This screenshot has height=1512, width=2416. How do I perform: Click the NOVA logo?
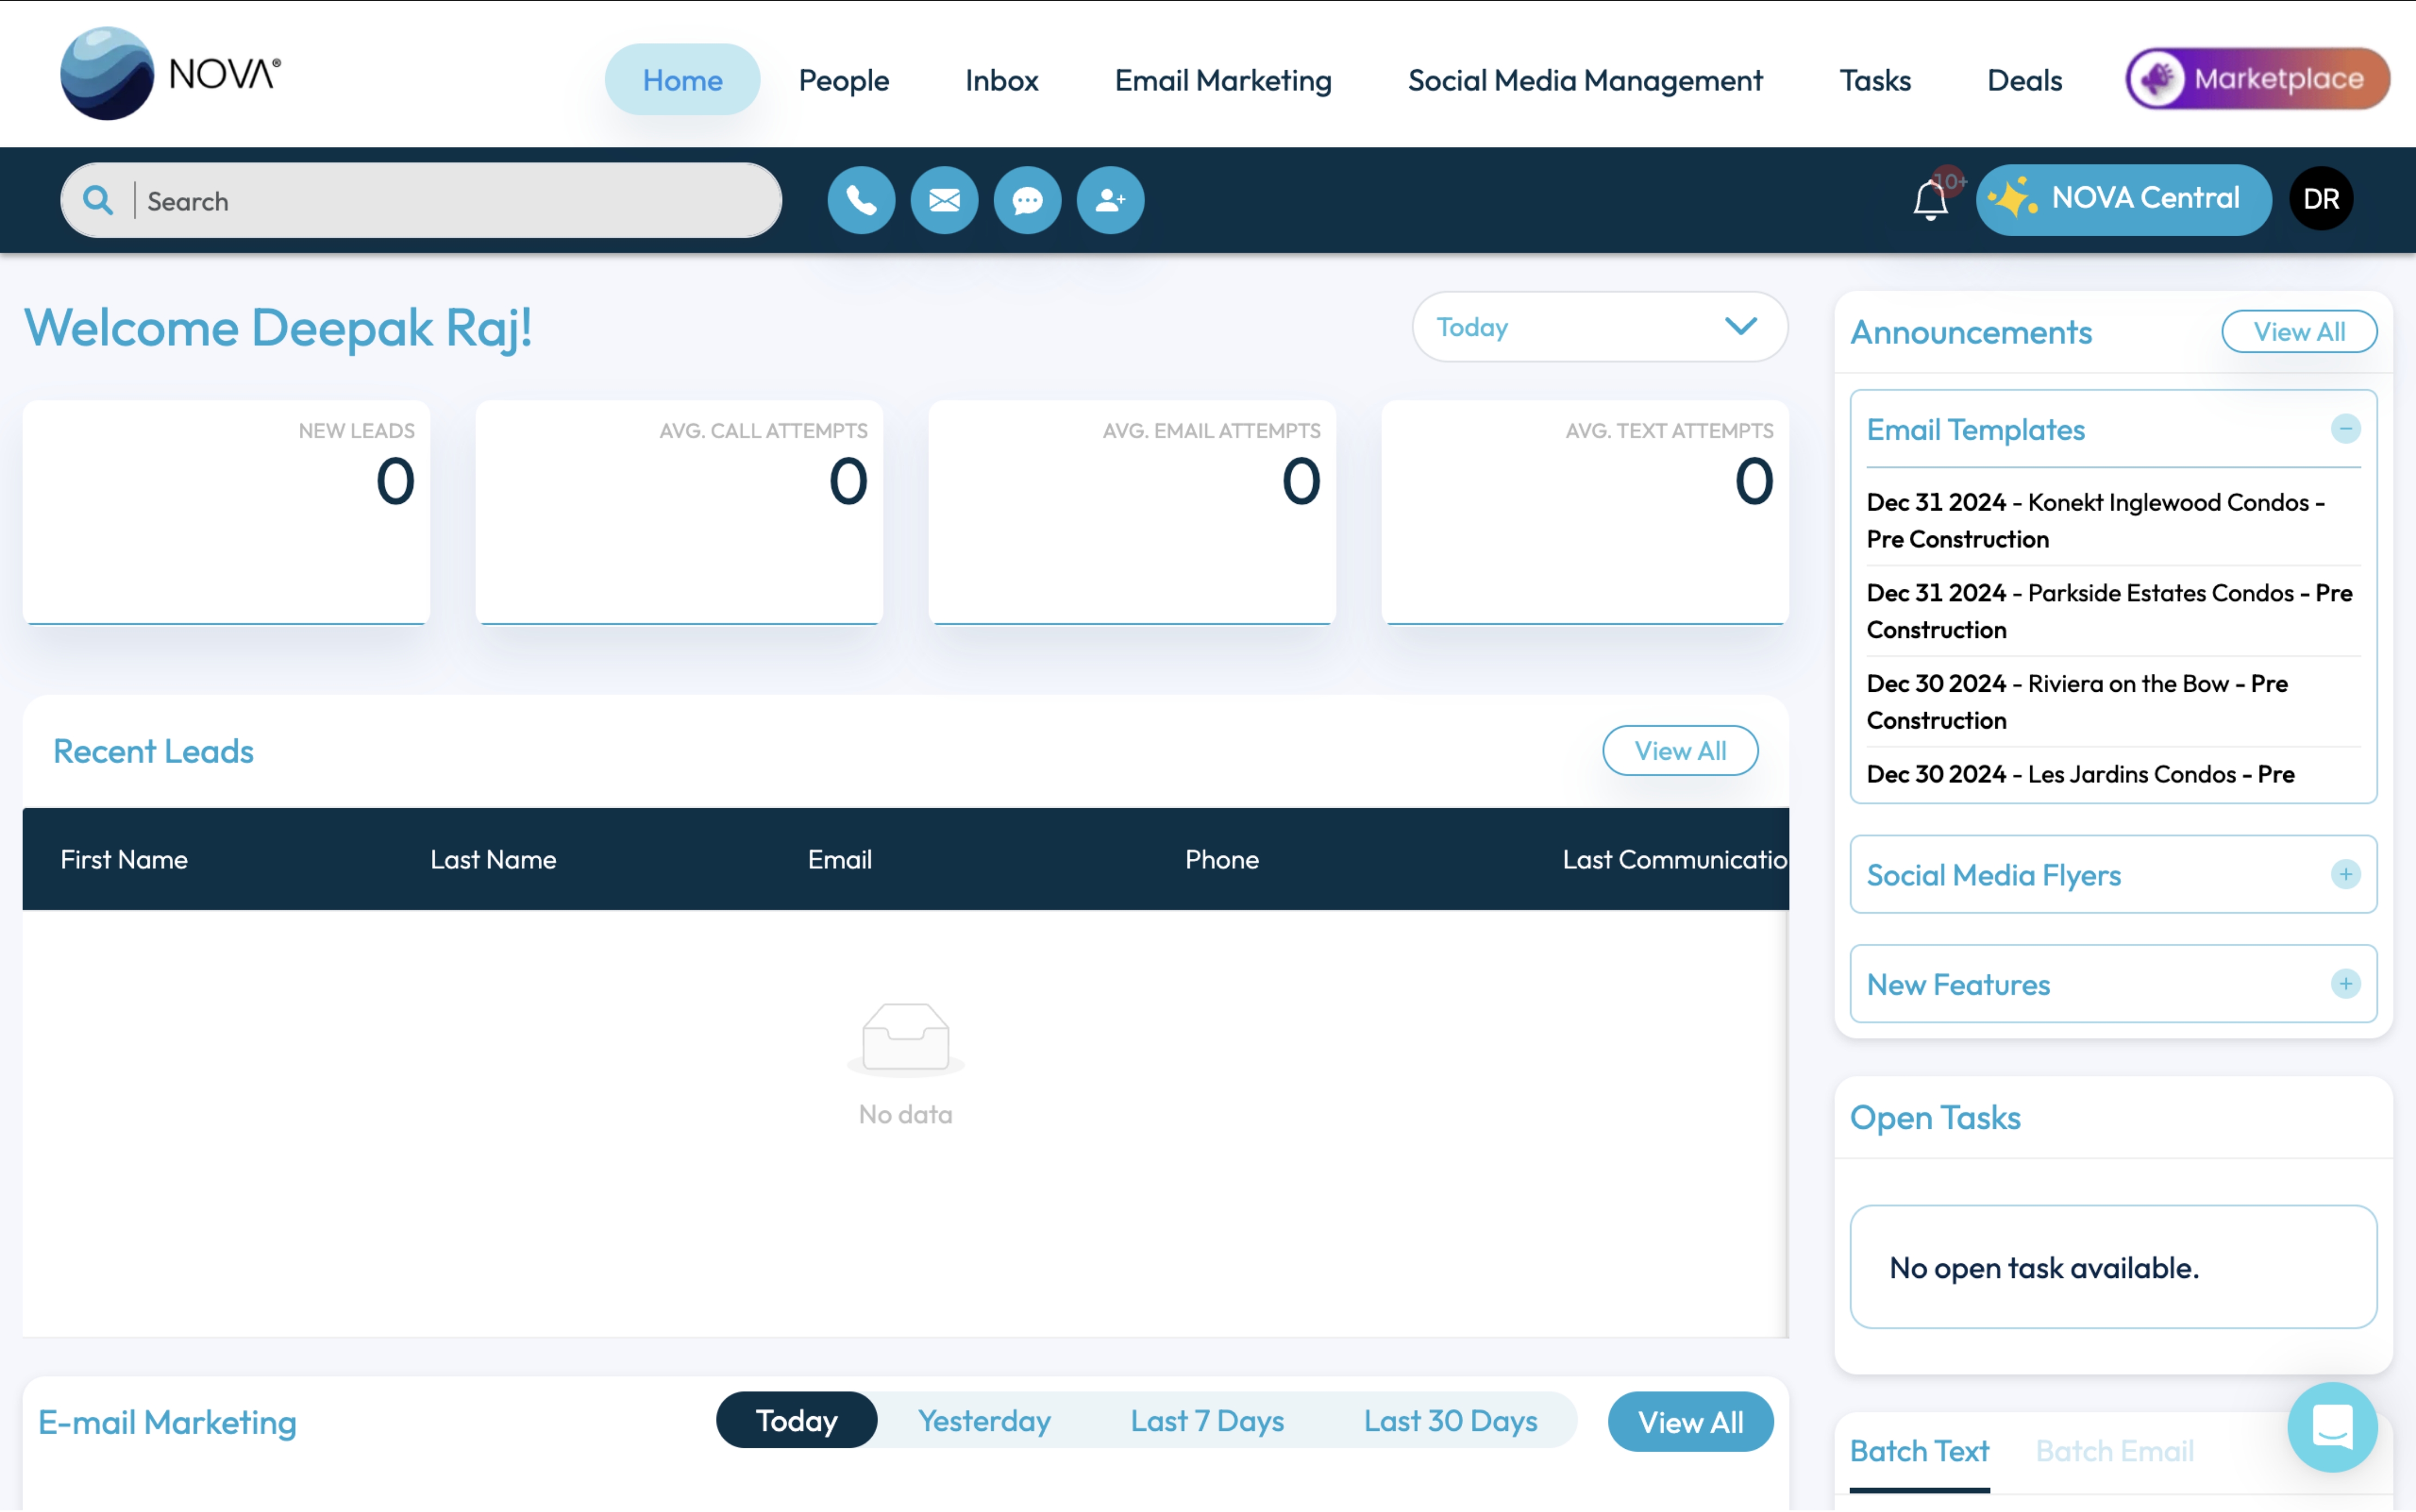click(x=171, y=74)
